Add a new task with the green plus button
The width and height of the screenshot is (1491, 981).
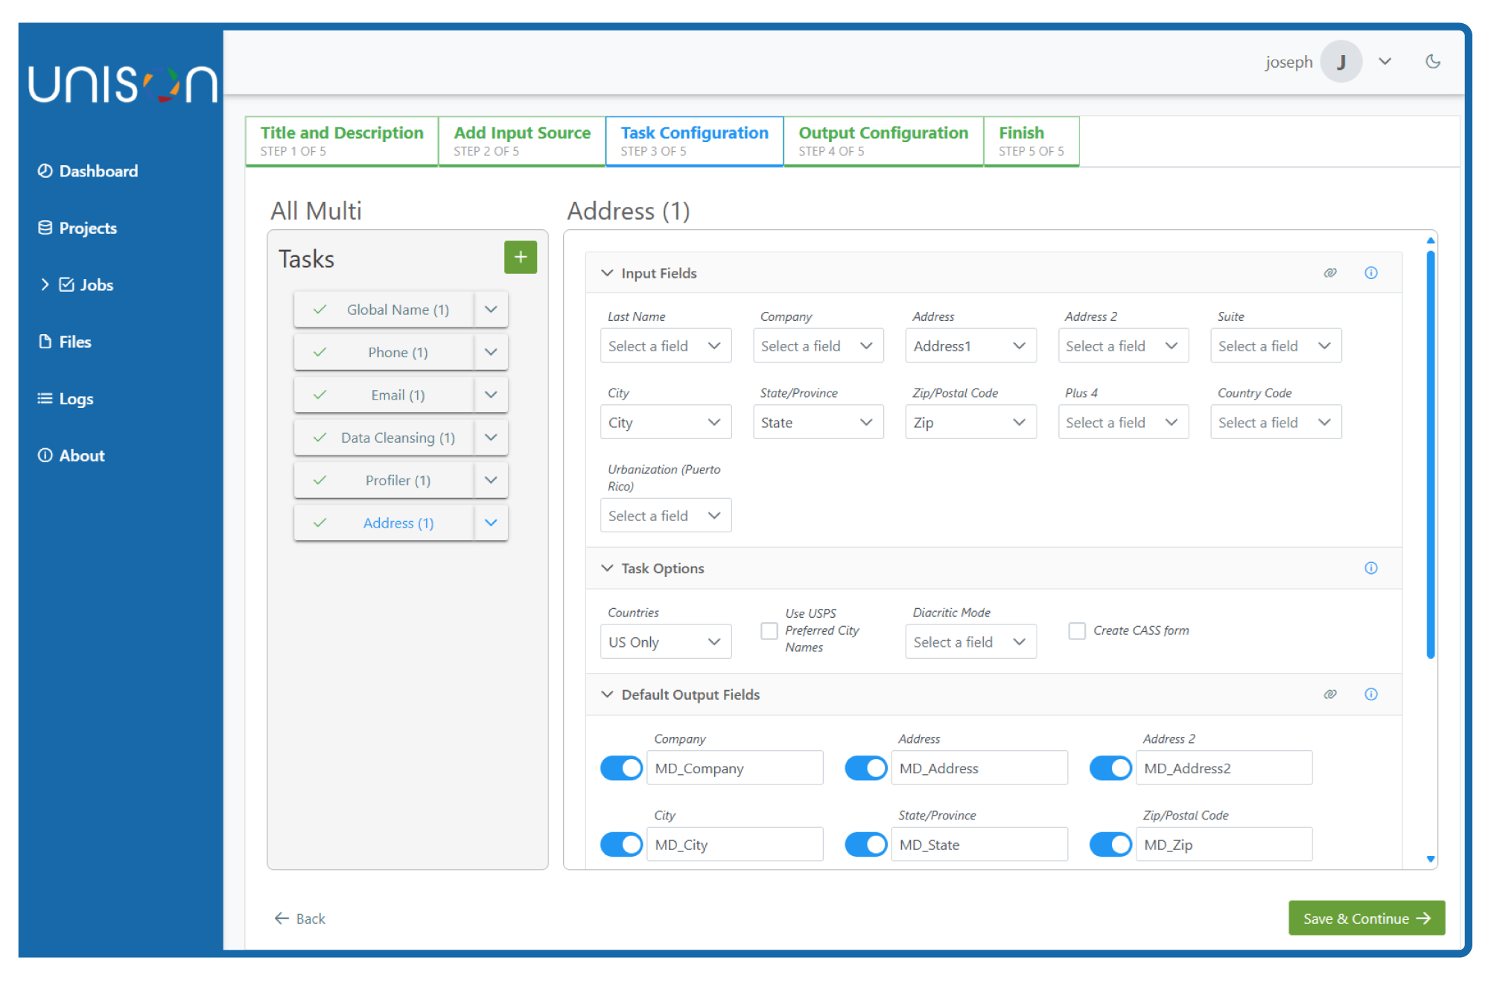pos(520,258)
